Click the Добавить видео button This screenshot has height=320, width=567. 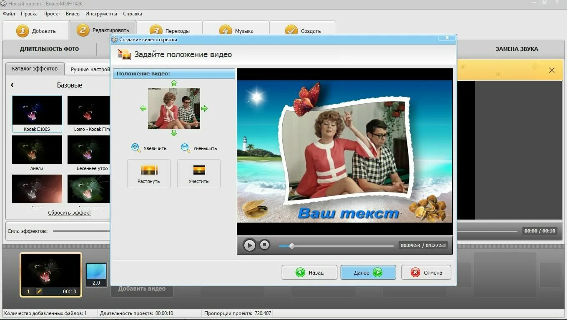[x=142, y=289]
